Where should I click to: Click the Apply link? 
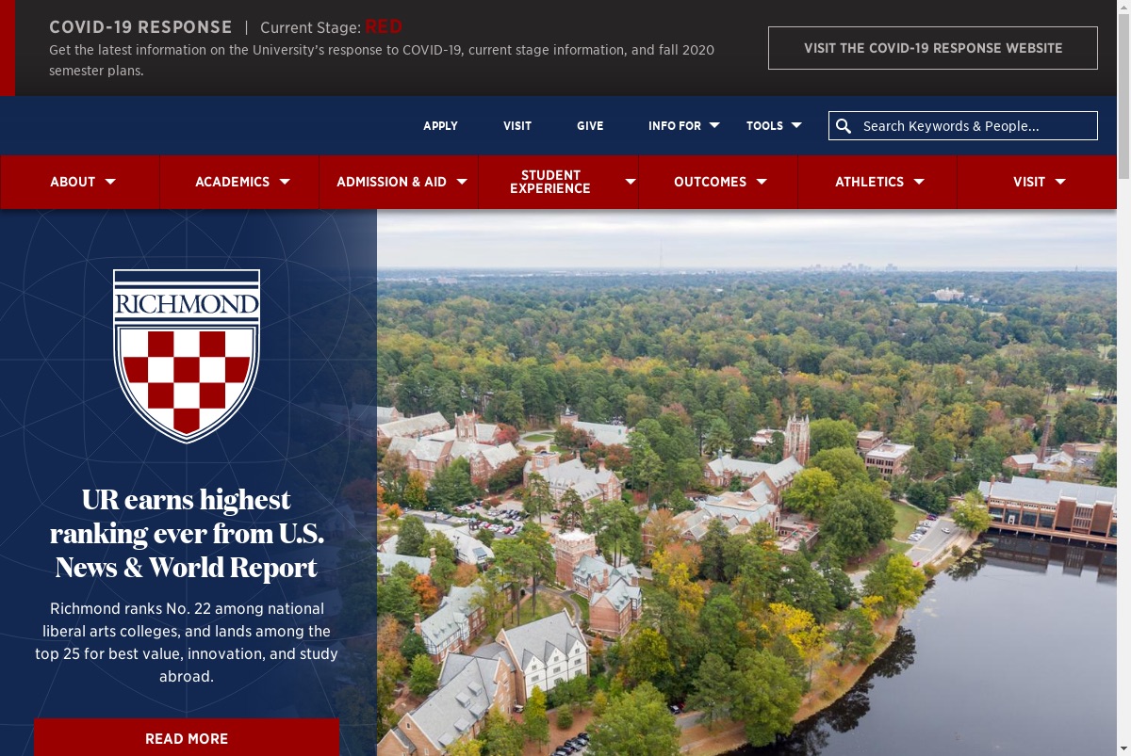[440, 126]
